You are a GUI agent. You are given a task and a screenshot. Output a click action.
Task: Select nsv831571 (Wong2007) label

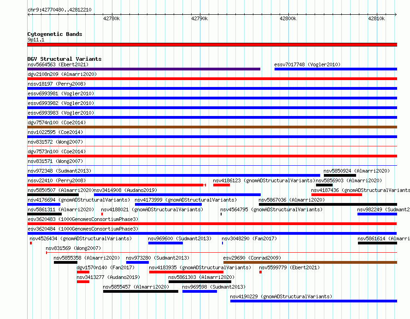55,161
